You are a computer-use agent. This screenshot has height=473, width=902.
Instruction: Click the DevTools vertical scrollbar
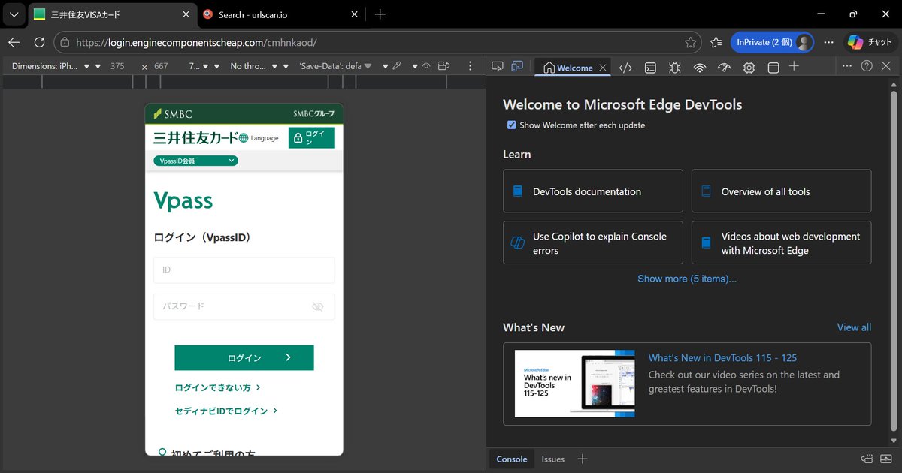[x=894, y=261]
